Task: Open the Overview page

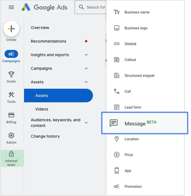Action: pyautogui.click(x=40, y=28)
